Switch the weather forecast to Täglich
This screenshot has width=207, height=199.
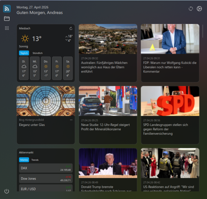[24, 53]
